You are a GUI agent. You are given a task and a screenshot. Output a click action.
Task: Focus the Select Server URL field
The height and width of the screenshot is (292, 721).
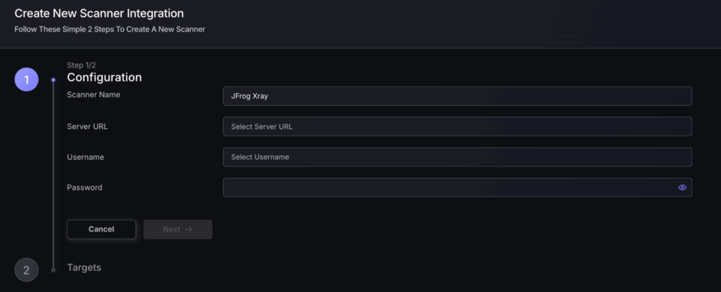click(457, 126)
